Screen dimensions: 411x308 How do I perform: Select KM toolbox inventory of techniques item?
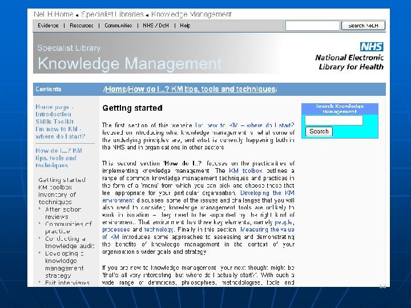[x=57, y=194]
